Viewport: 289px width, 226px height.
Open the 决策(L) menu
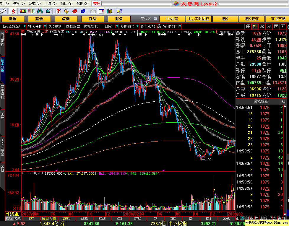click(x=18, y=4)
